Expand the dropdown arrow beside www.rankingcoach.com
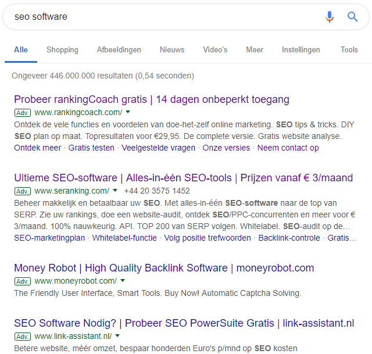The height and width of the screenshot is (354, 372). [128, 112]
